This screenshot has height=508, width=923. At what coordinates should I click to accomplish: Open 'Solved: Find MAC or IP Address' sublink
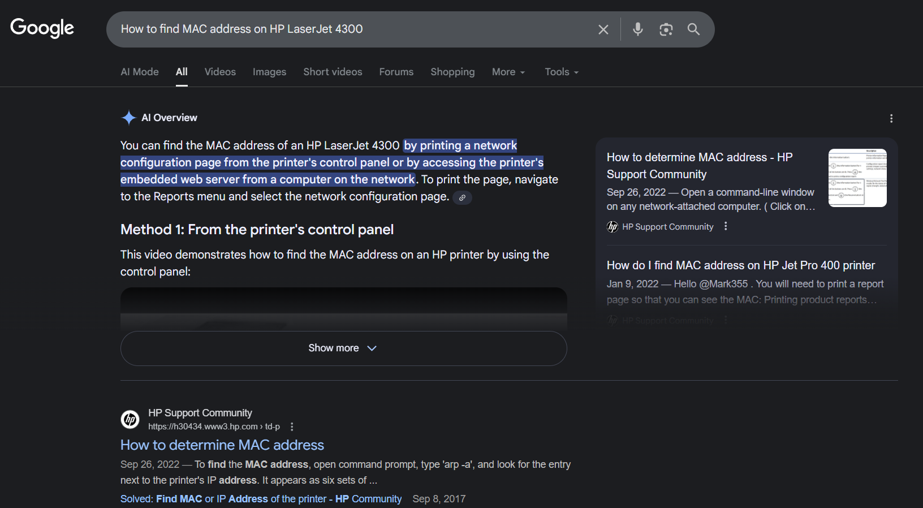tap(261, 499)
